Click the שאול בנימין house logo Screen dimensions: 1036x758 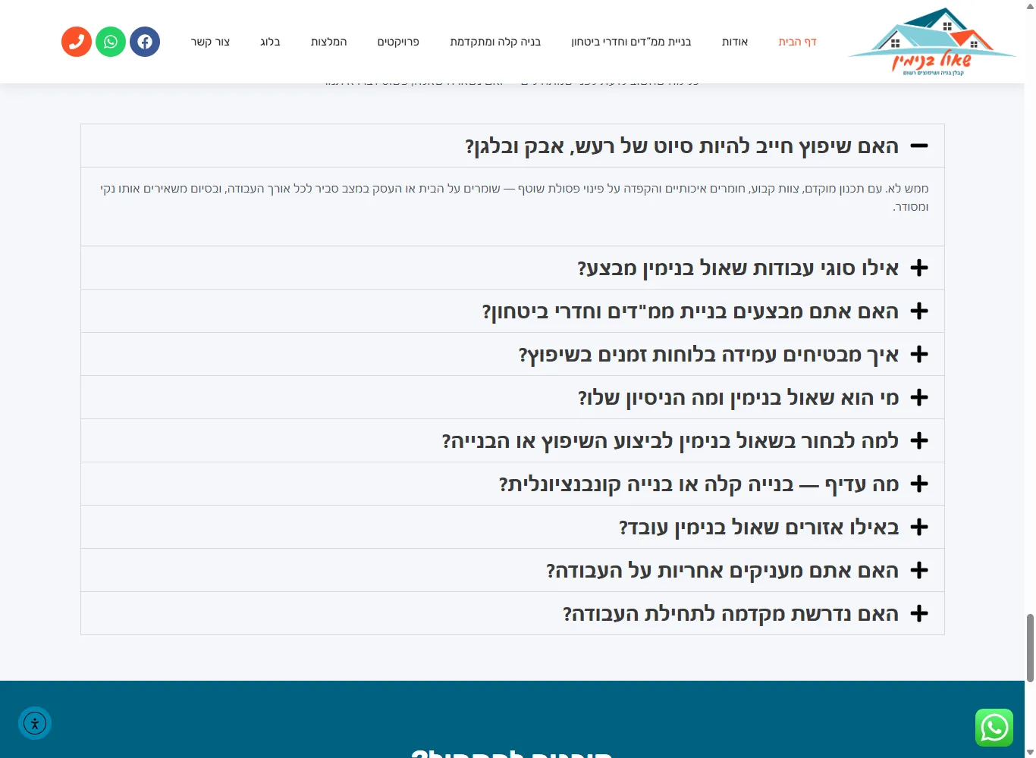[932, 42]
